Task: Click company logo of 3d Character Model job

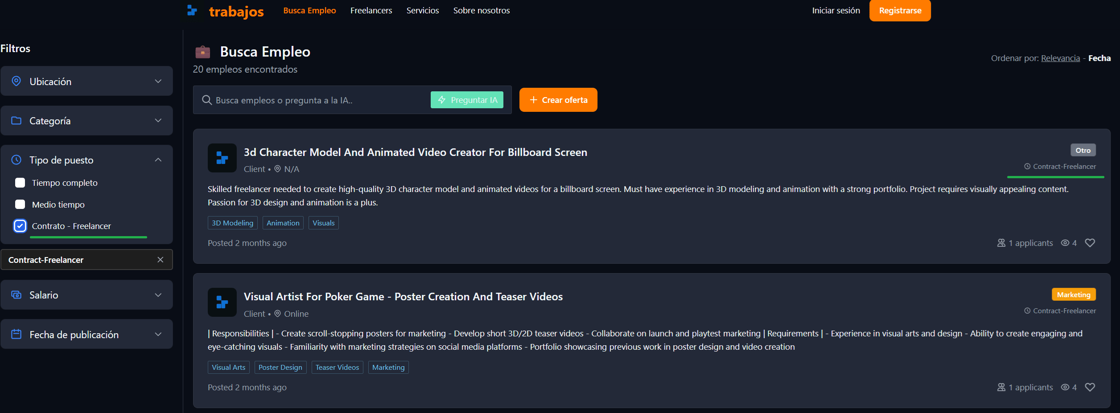Action: point(222,158)
